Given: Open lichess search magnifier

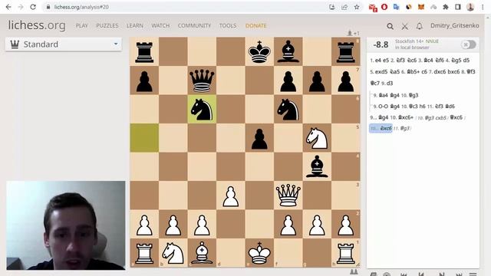Looking at the screenshot, I should click(x=390, y=26).
